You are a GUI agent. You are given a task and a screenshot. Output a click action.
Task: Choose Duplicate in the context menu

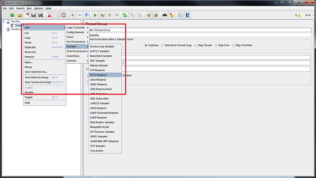(44, 47)
